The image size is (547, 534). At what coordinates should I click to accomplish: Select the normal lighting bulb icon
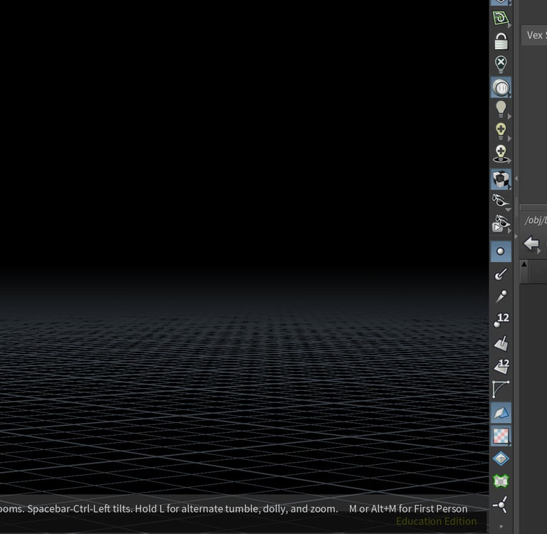click(x=501, y=109)
